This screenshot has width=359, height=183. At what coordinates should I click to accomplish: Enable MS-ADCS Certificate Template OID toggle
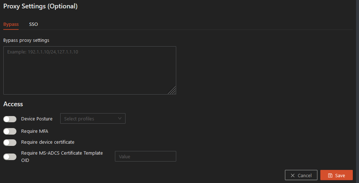coord(10,157)
